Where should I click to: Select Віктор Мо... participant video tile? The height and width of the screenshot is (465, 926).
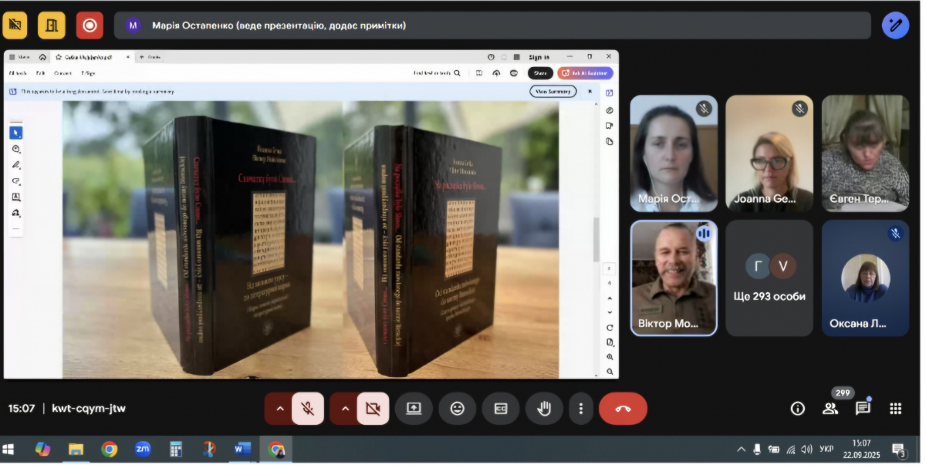674,278
